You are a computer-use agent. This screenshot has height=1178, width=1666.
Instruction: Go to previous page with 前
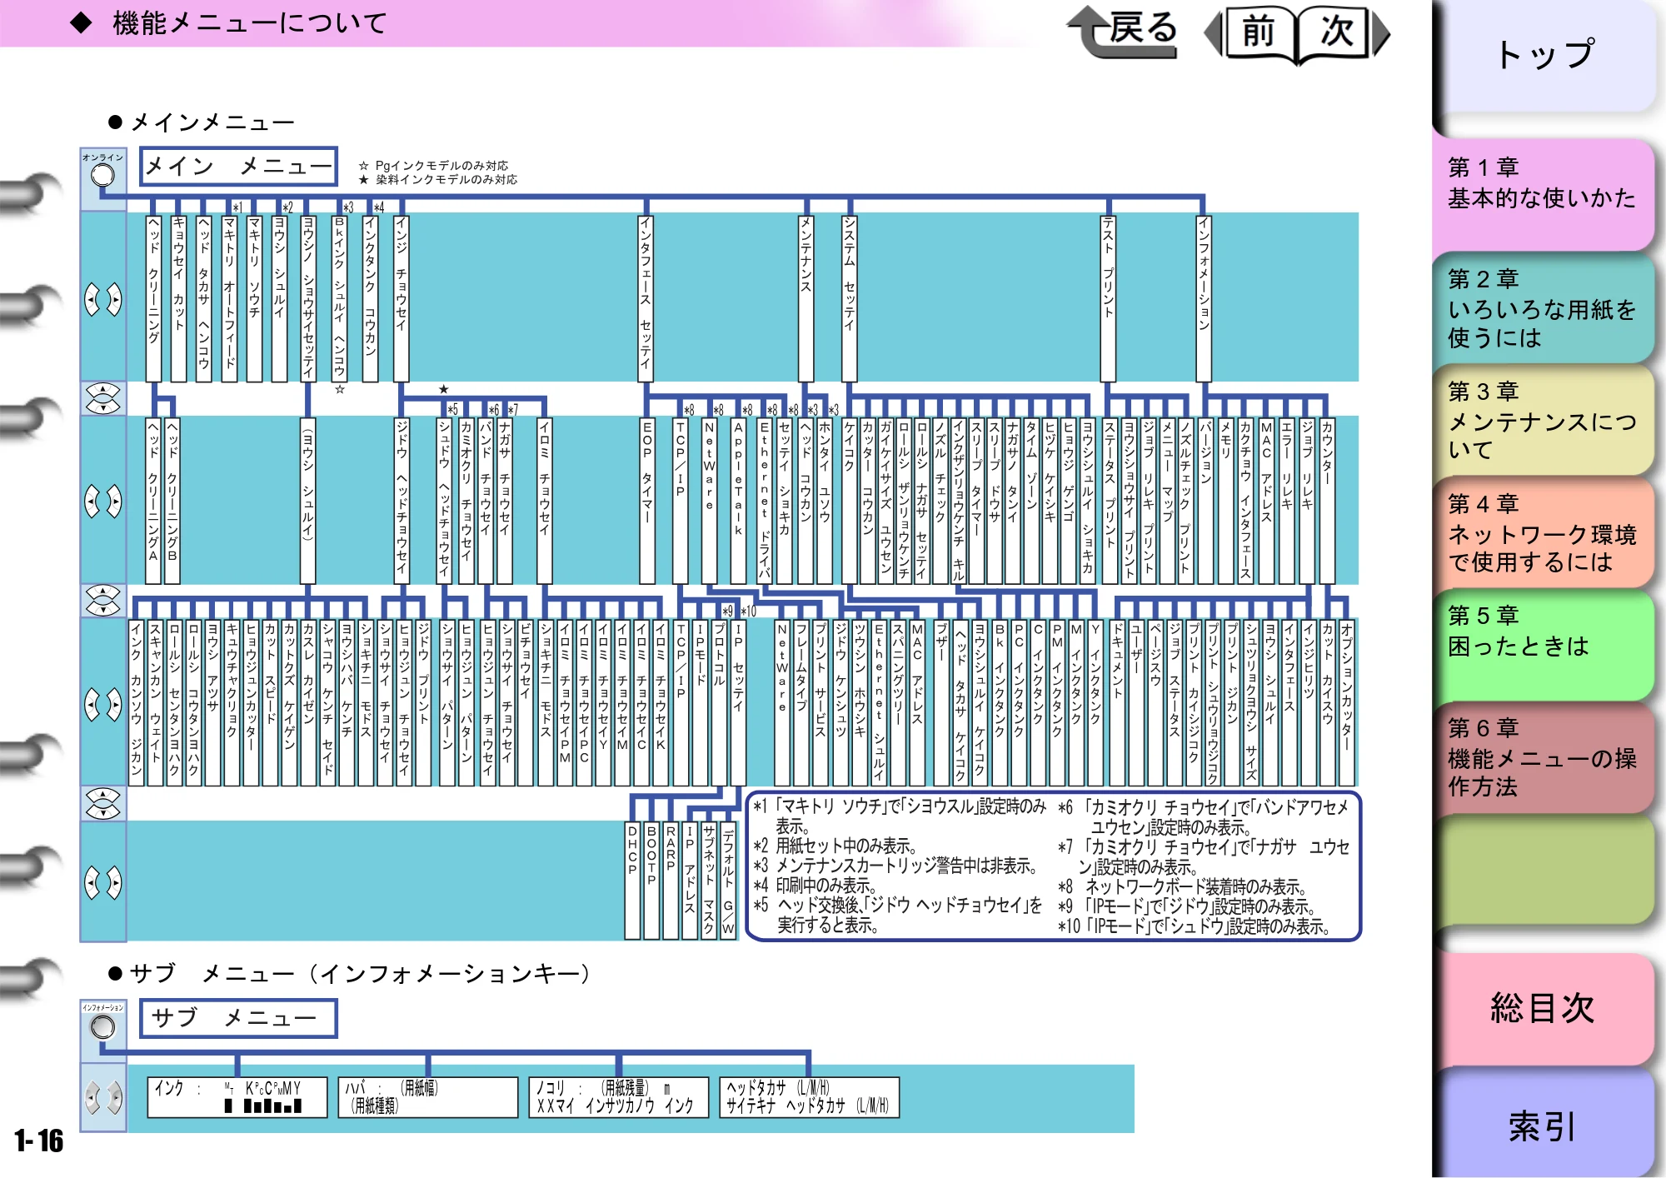point(1251,33)
